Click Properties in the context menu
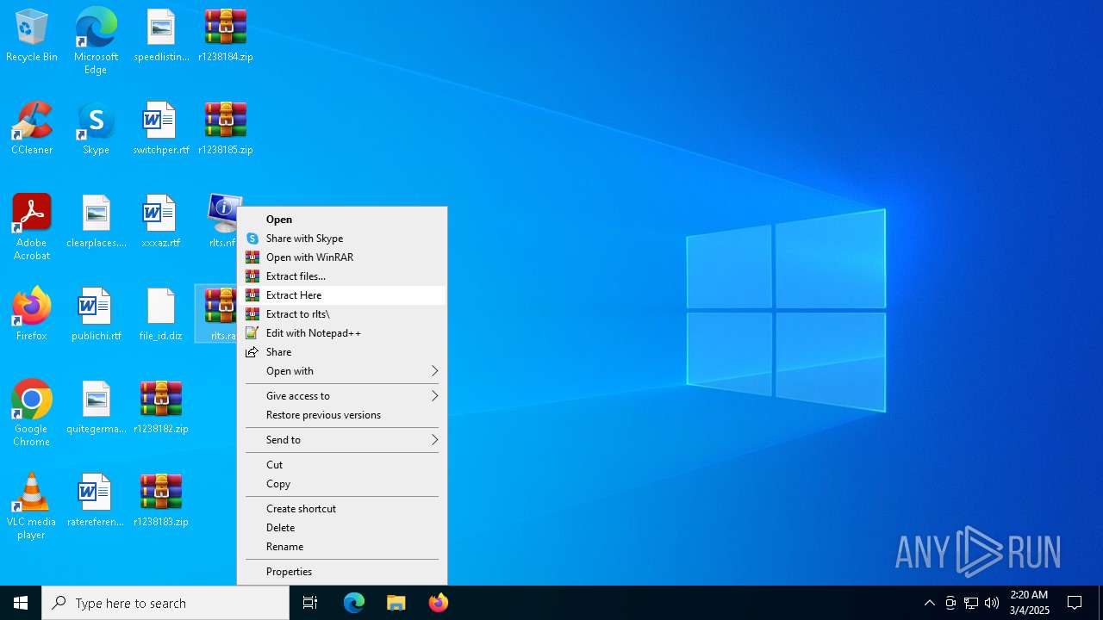 289,572
